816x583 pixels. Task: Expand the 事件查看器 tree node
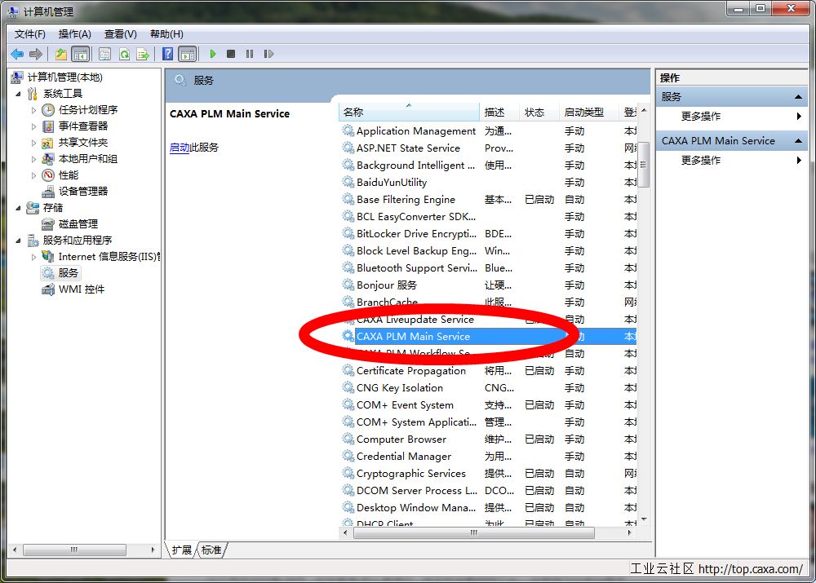(x=33, y=126)
